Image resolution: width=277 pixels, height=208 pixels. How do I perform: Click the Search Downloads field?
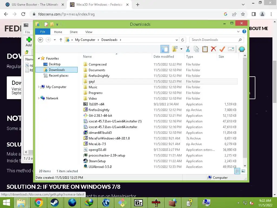click(217, 40)
